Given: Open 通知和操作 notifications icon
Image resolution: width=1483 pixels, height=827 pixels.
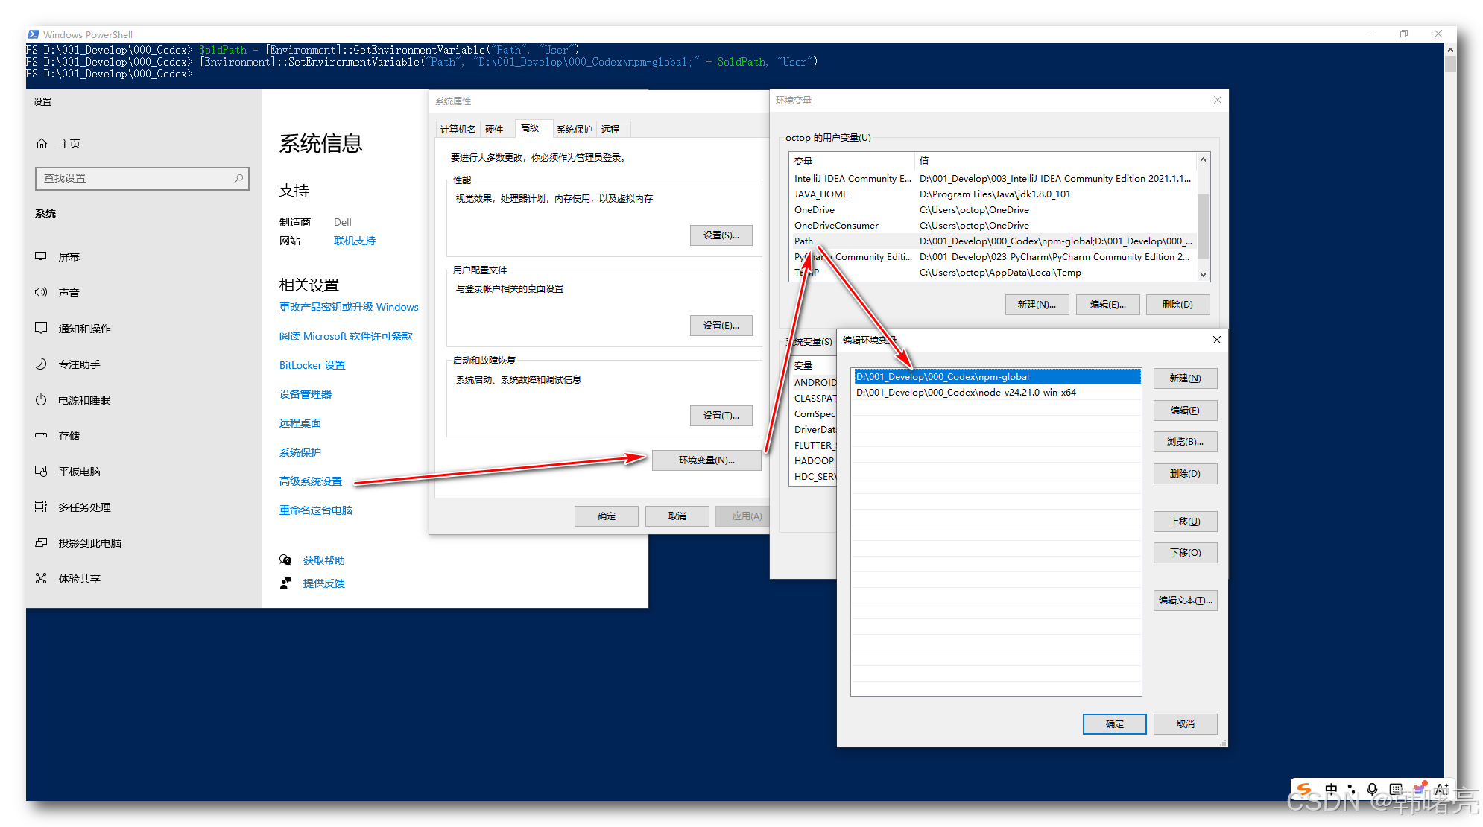Looking at the screenshot, I should 41,328.
